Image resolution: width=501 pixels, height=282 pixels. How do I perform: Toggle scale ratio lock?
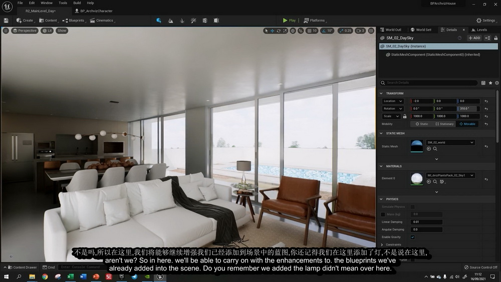point(405,116)
